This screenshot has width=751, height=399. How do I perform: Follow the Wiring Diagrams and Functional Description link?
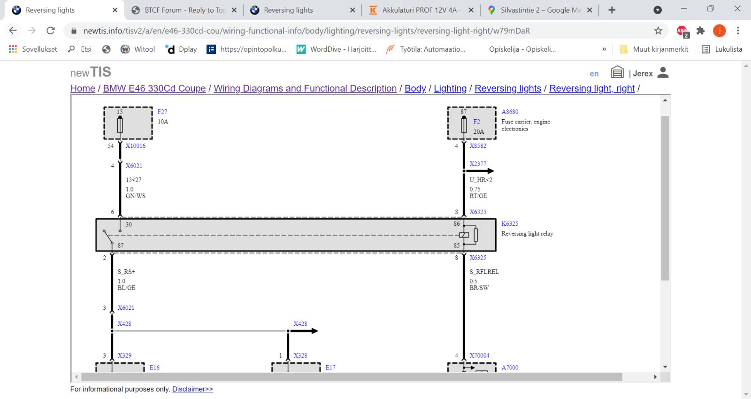click(x=305, y=88)
